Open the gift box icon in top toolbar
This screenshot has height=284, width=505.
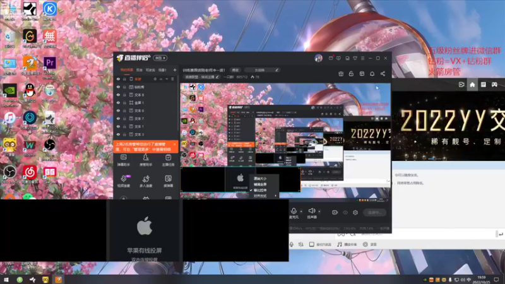pos(341,74)
